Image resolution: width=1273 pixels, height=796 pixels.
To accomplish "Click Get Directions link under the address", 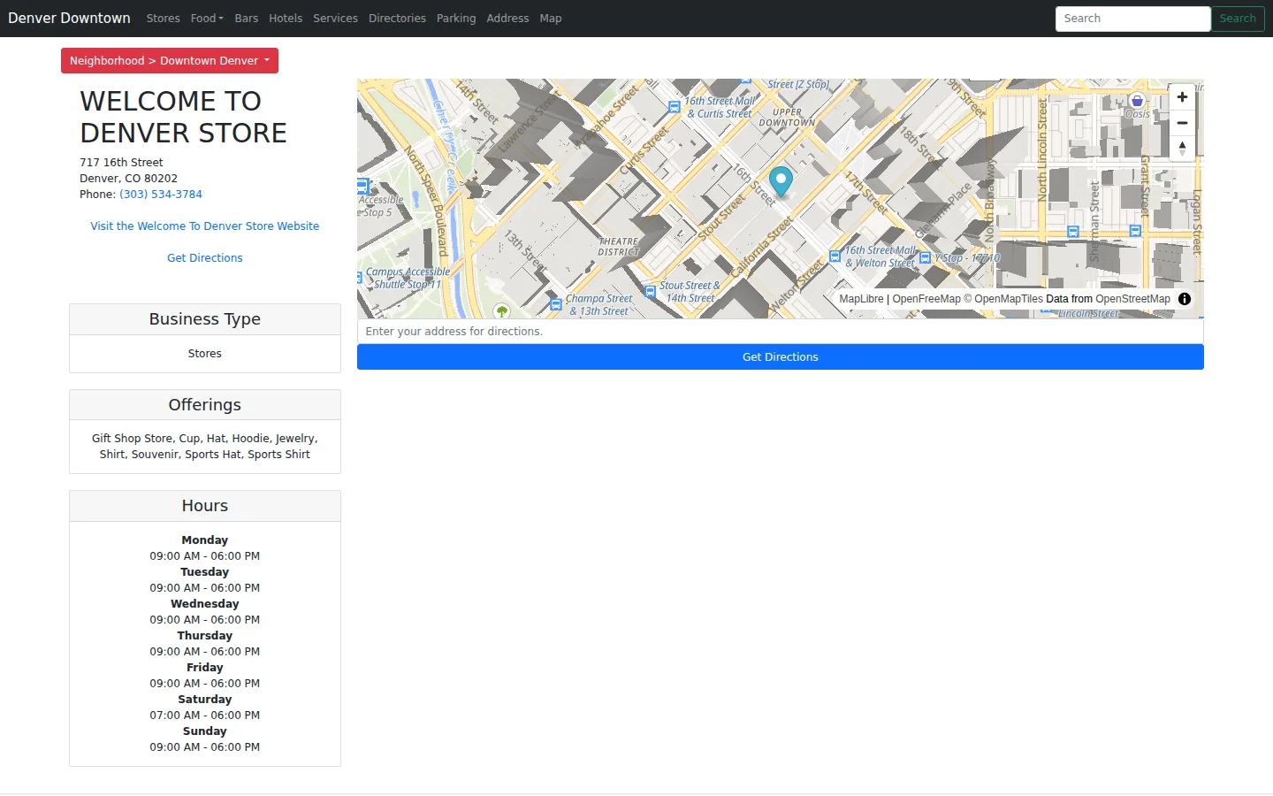I will [x=205, y=258].
